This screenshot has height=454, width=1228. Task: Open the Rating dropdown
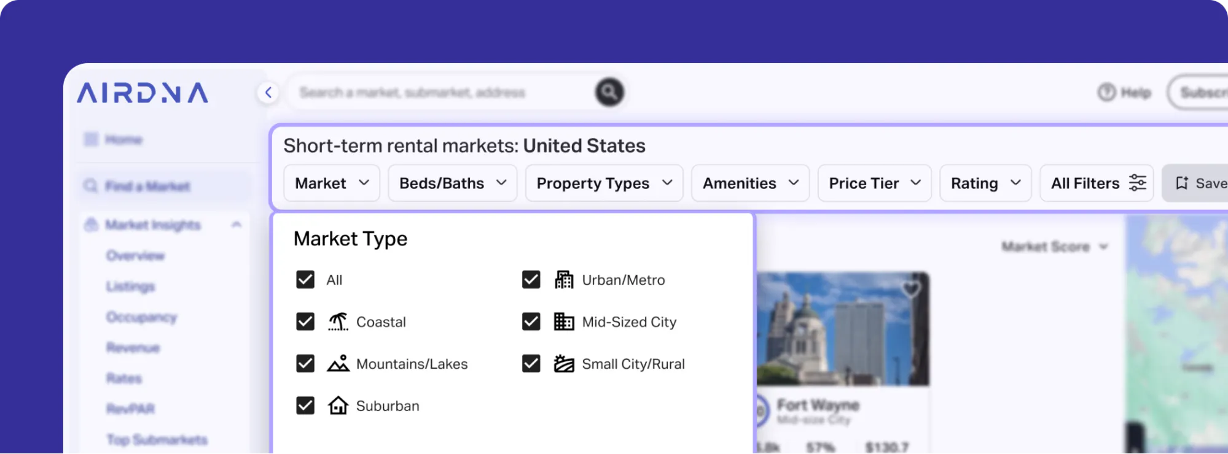985,183
